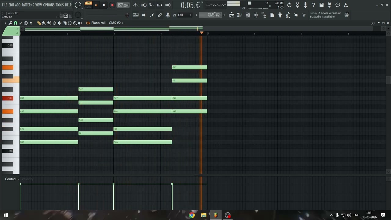Toggle typing keyboard to piano icon
Screen dimensions: 391x220
[x=136, y=15]
